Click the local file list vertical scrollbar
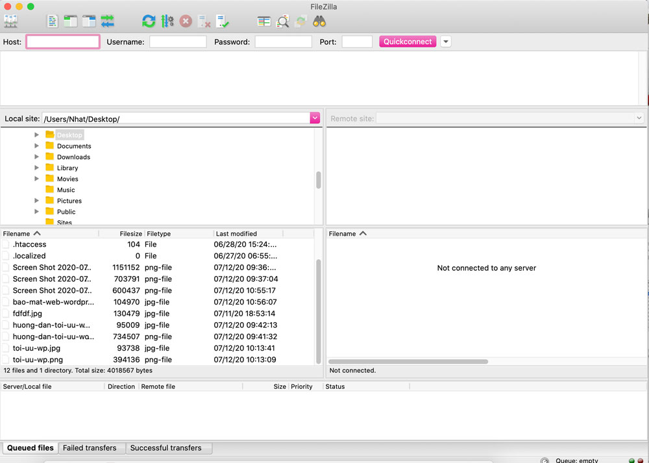Screen dimensions: 649x463 pyautogui.click(x=319, y=311)
